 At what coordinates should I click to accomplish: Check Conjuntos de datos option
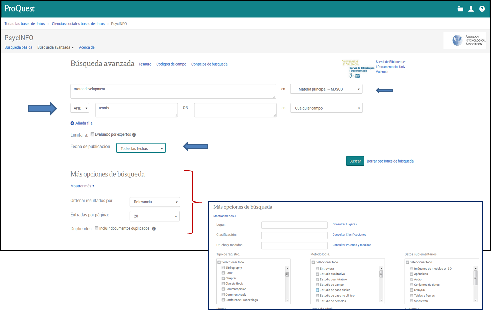(411, 285)
